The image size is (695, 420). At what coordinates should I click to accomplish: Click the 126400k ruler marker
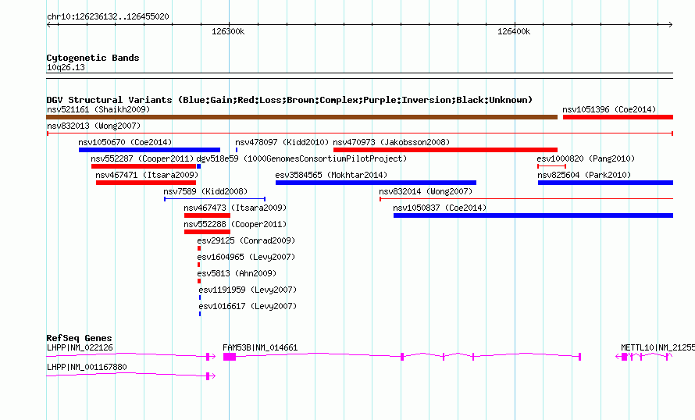pos(514,32)
